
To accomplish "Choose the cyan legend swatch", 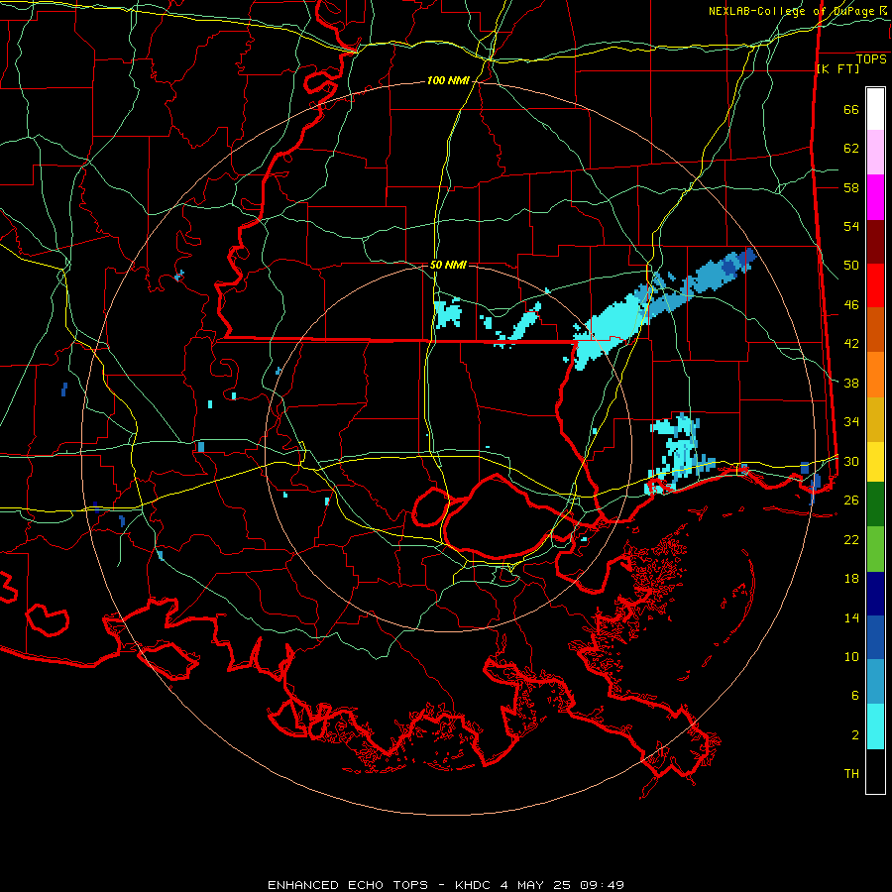I will pyautogui.click(x=875, y=726).
